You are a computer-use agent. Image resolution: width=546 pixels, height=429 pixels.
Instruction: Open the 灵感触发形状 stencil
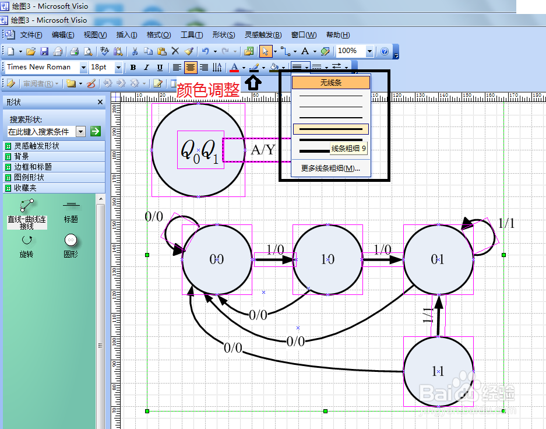(54, 146)
